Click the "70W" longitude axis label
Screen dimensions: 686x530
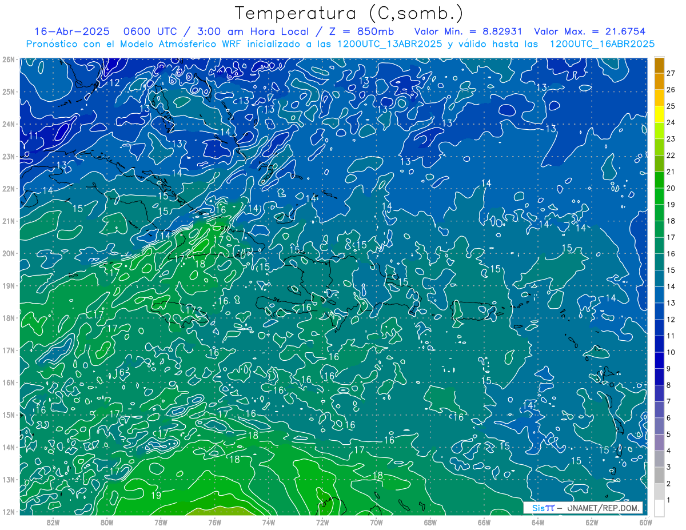376,522
